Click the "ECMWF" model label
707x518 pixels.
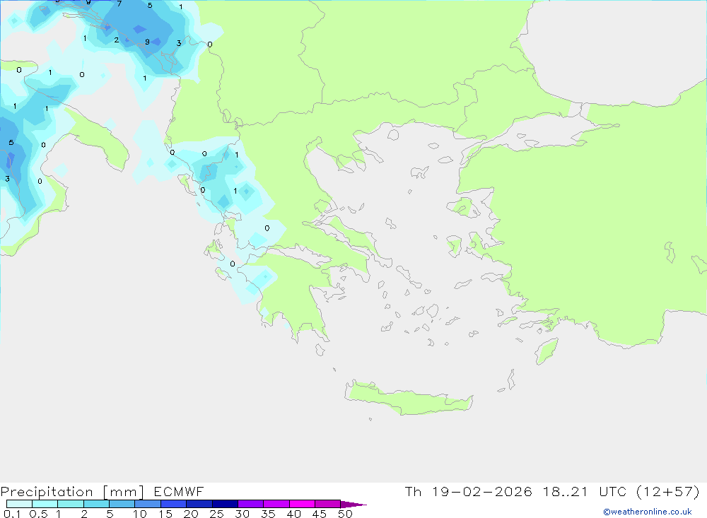click(179, 492)
